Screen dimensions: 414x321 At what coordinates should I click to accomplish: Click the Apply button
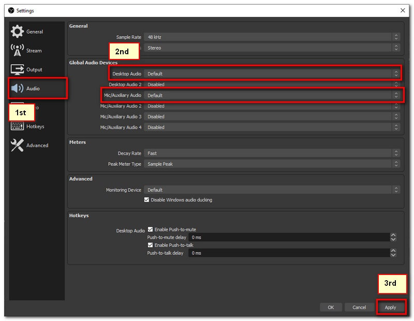pyautogui.click(x=390, y=308)
